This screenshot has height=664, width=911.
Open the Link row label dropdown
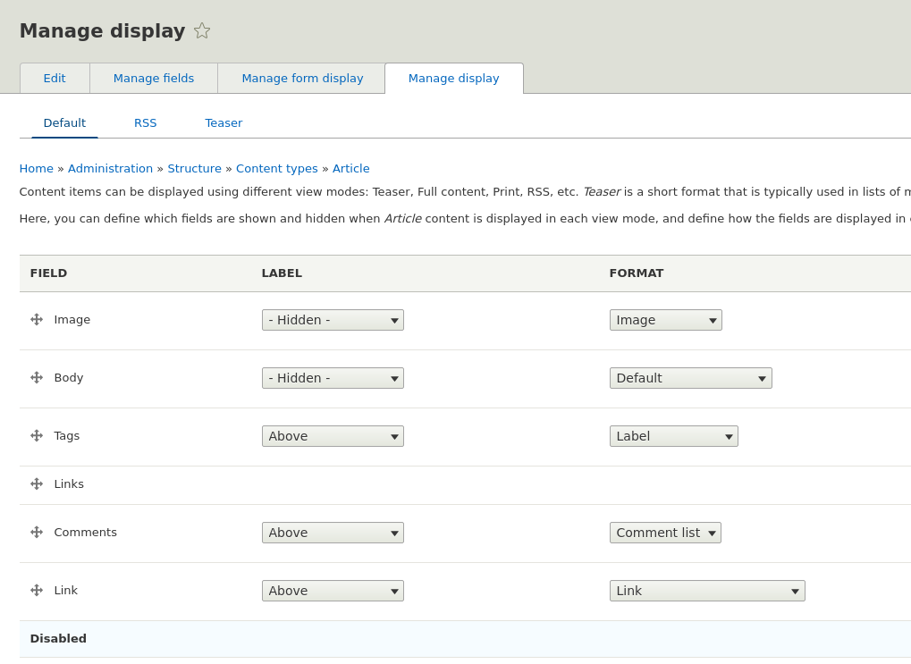point(333,591)
